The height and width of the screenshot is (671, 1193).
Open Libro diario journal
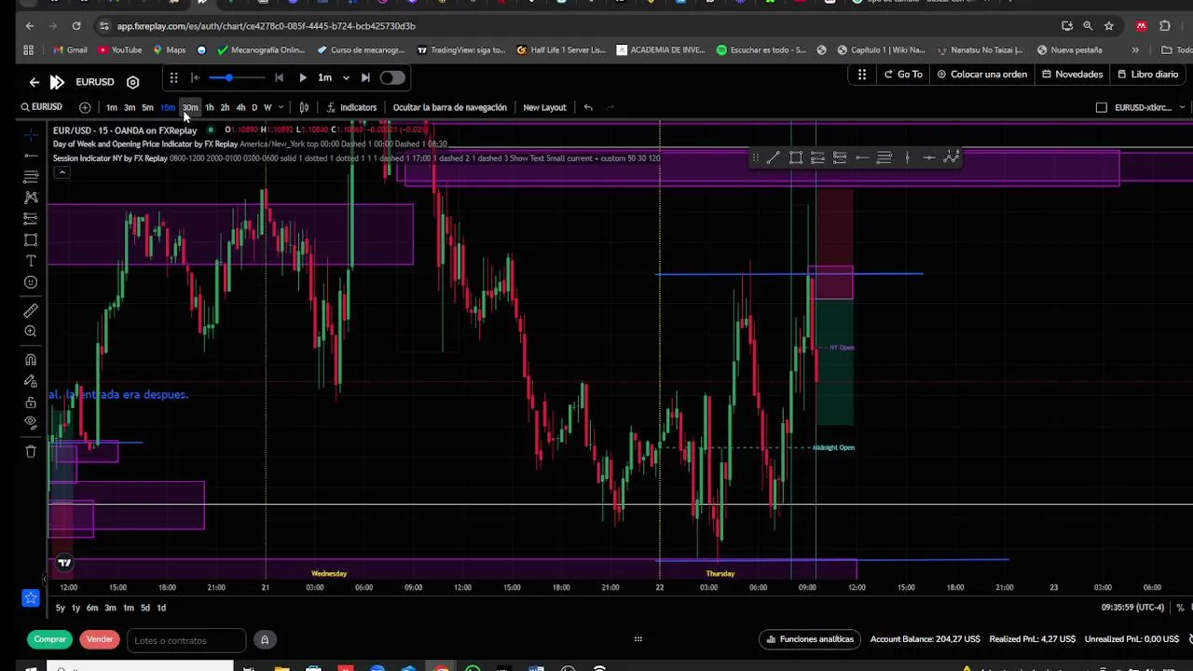(x=1147, y=75)
